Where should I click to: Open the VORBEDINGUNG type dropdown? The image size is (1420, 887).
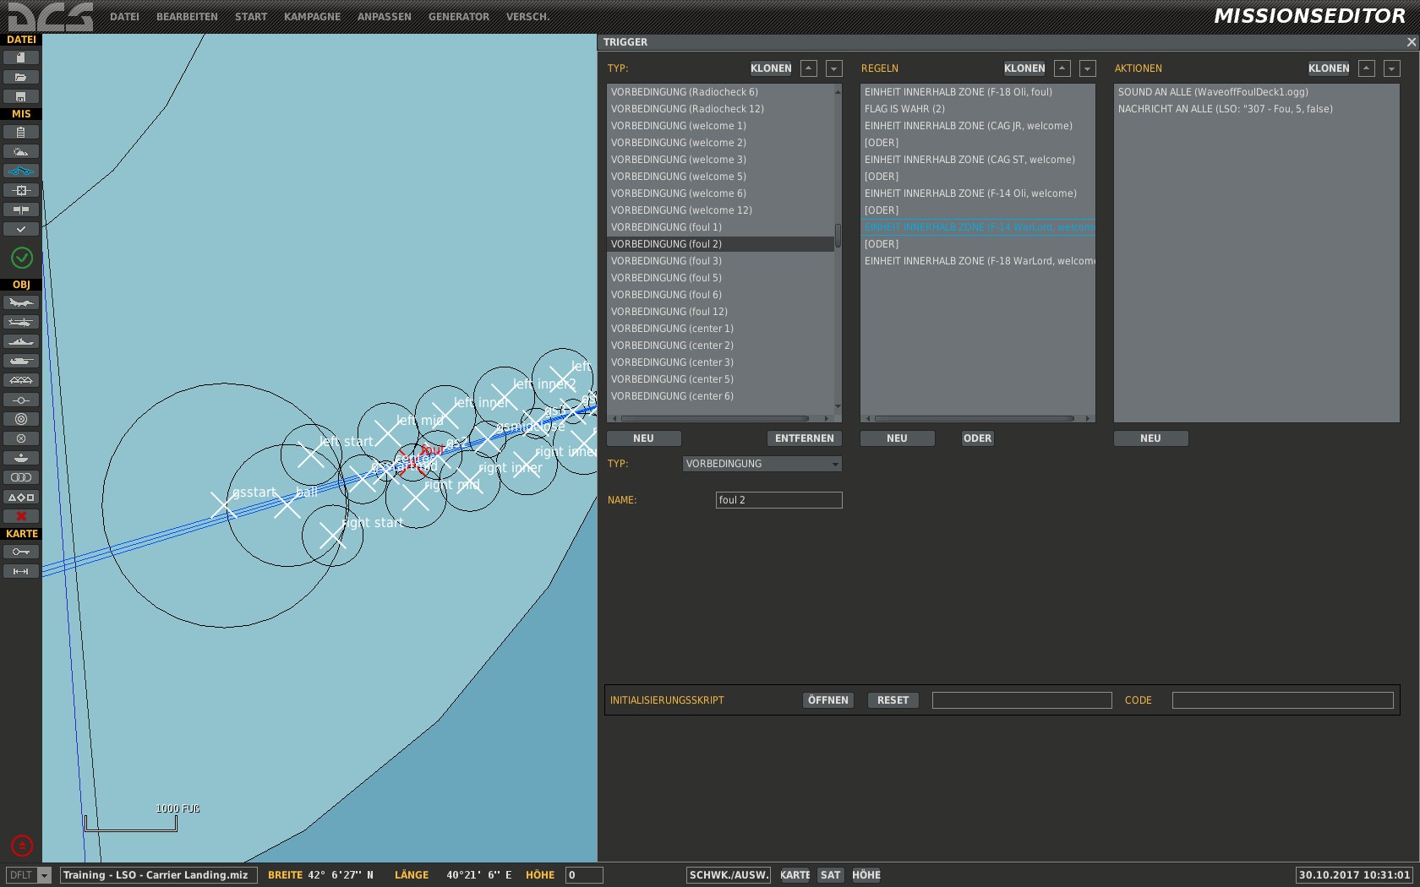tap(762, 464)
